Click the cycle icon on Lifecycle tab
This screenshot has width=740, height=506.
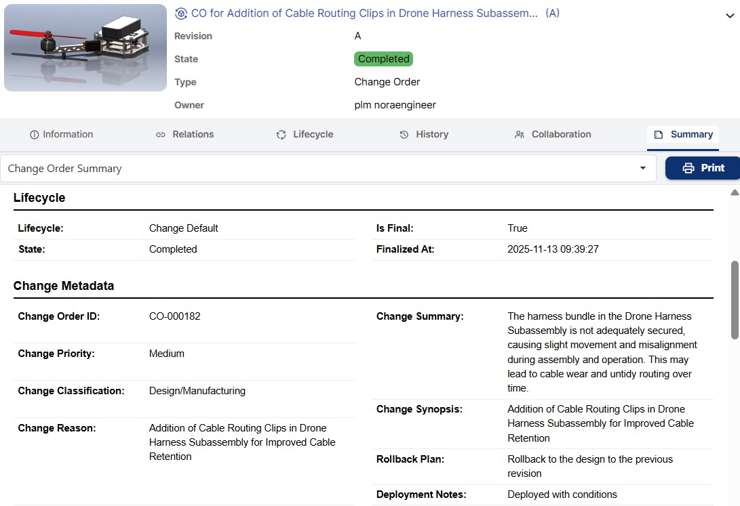tap(281, 135)
